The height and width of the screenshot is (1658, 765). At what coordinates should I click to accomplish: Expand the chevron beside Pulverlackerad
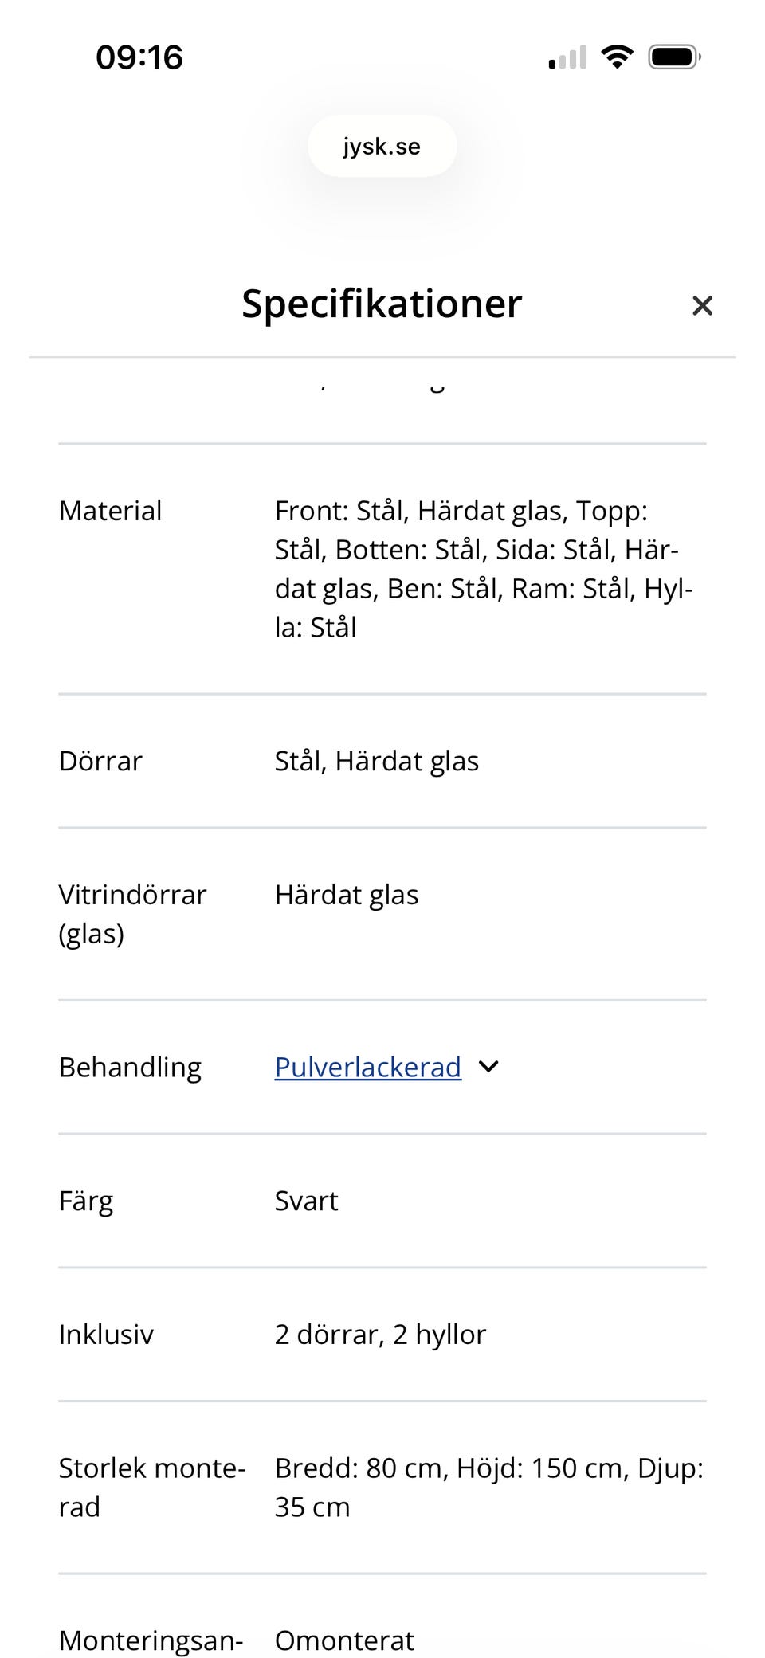(488, 1067)
